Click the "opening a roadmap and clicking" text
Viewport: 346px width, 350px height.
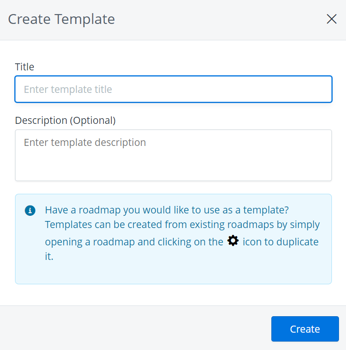(x=134, y=242)
